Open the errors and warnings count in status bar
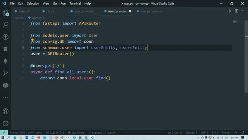 (55, 133)
